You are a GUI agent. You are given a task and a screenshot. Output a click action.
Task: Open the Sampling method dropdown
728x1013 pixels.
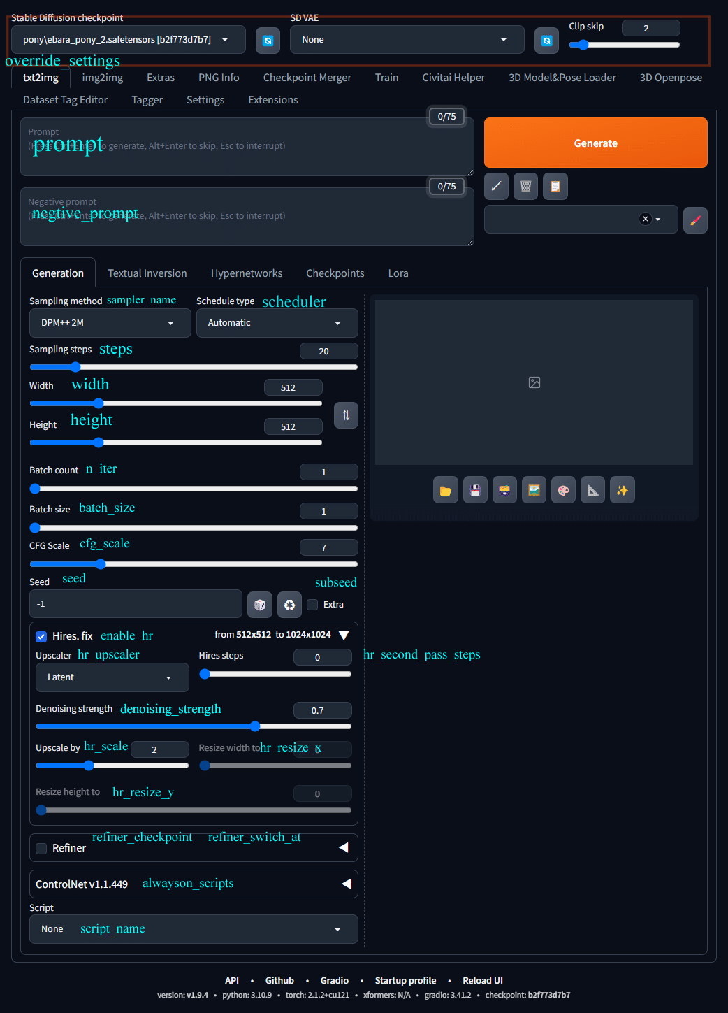click(x=110, y=323)
